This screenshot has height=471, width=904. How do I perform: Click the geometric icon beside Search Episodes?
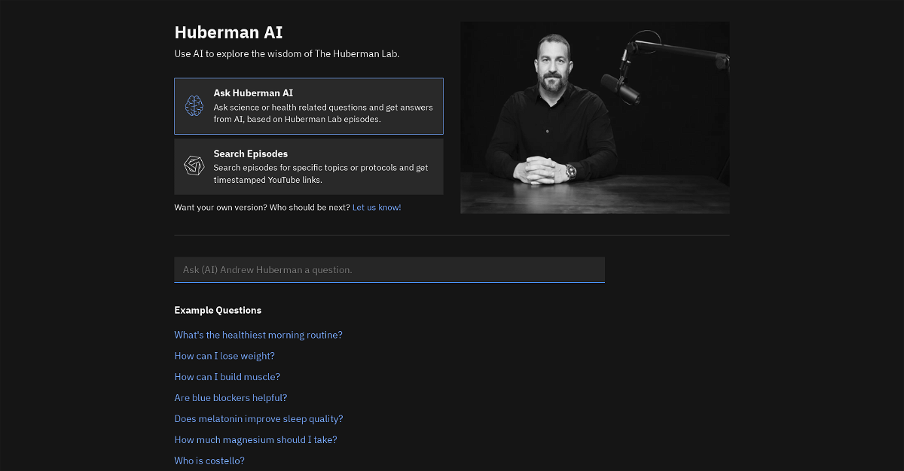pyautogui.click(x=194, y=166)
